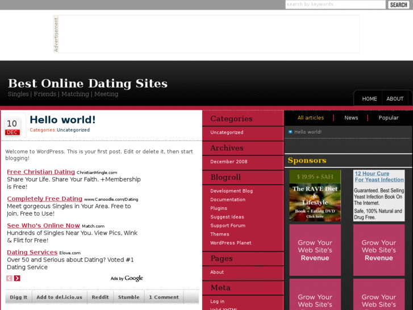Open the Development Blog blogroll link

(x=232, y=191)
